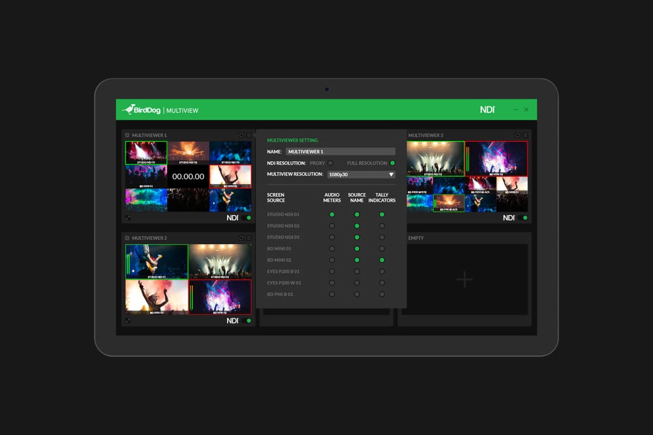Expand Multiviewer 2 to fullscreen

point(128,321)
